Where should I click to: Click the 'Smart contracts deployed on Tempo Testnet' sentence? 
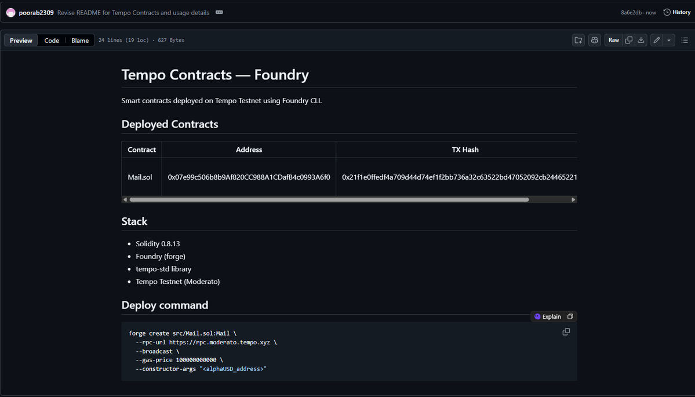(221, 101)
